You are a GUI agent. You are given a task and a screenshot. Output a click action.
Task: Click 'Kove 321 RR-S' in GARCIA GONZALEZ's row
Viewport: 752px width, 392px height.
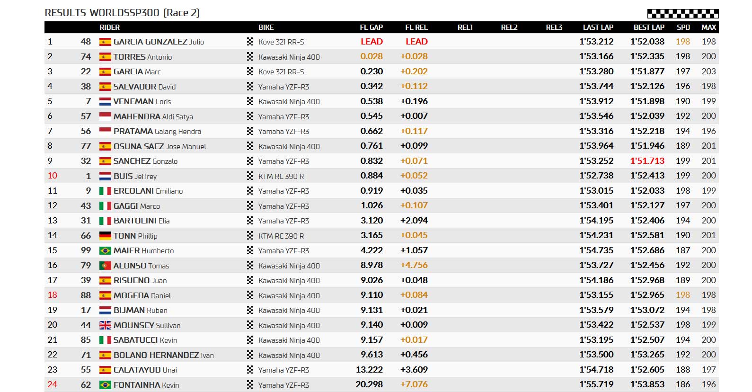[x=281, y=42]
